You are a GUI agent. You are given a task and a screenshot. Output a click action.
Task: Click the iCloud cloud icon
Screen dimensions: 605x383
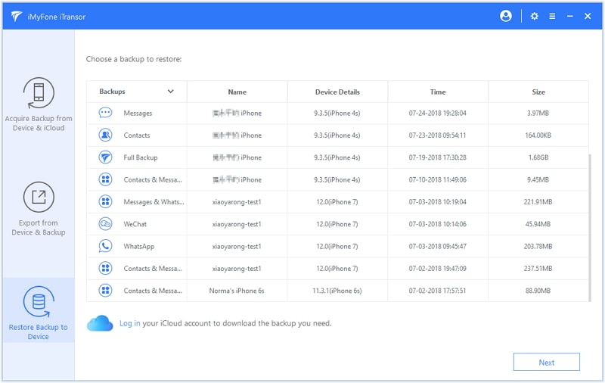coord(100,323)
